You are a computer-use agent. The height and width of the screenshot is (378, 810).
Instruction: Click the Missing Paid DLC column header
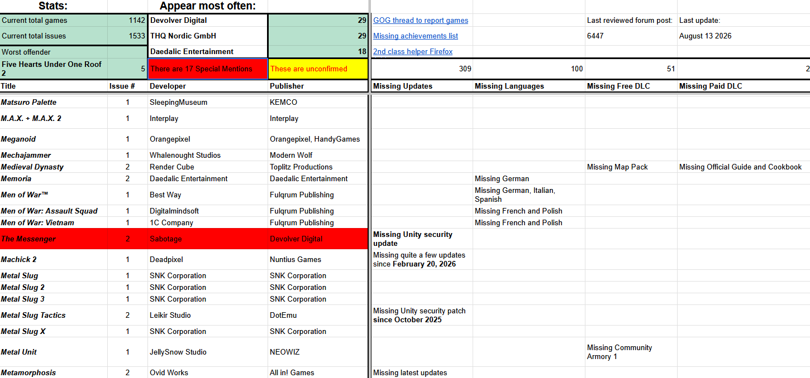[x=744, y=86]
